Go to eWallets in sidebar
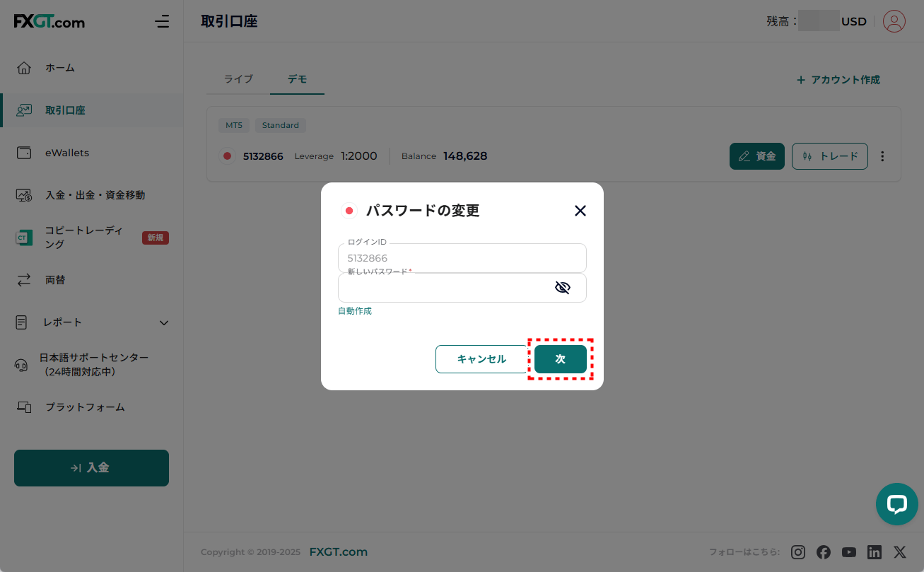The height and width of the screenshot is (572, 924). [67, 153]
